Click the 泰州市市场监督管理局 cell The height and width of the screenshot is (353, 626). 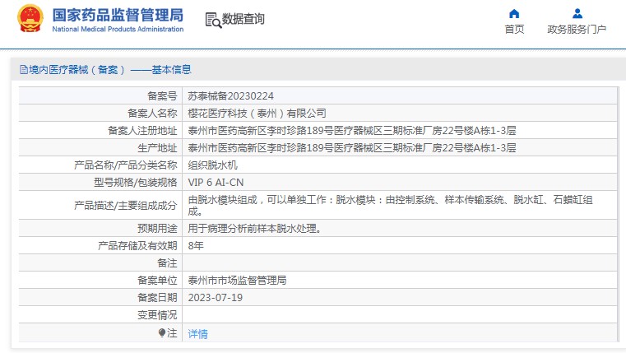[x=237, y=280]
